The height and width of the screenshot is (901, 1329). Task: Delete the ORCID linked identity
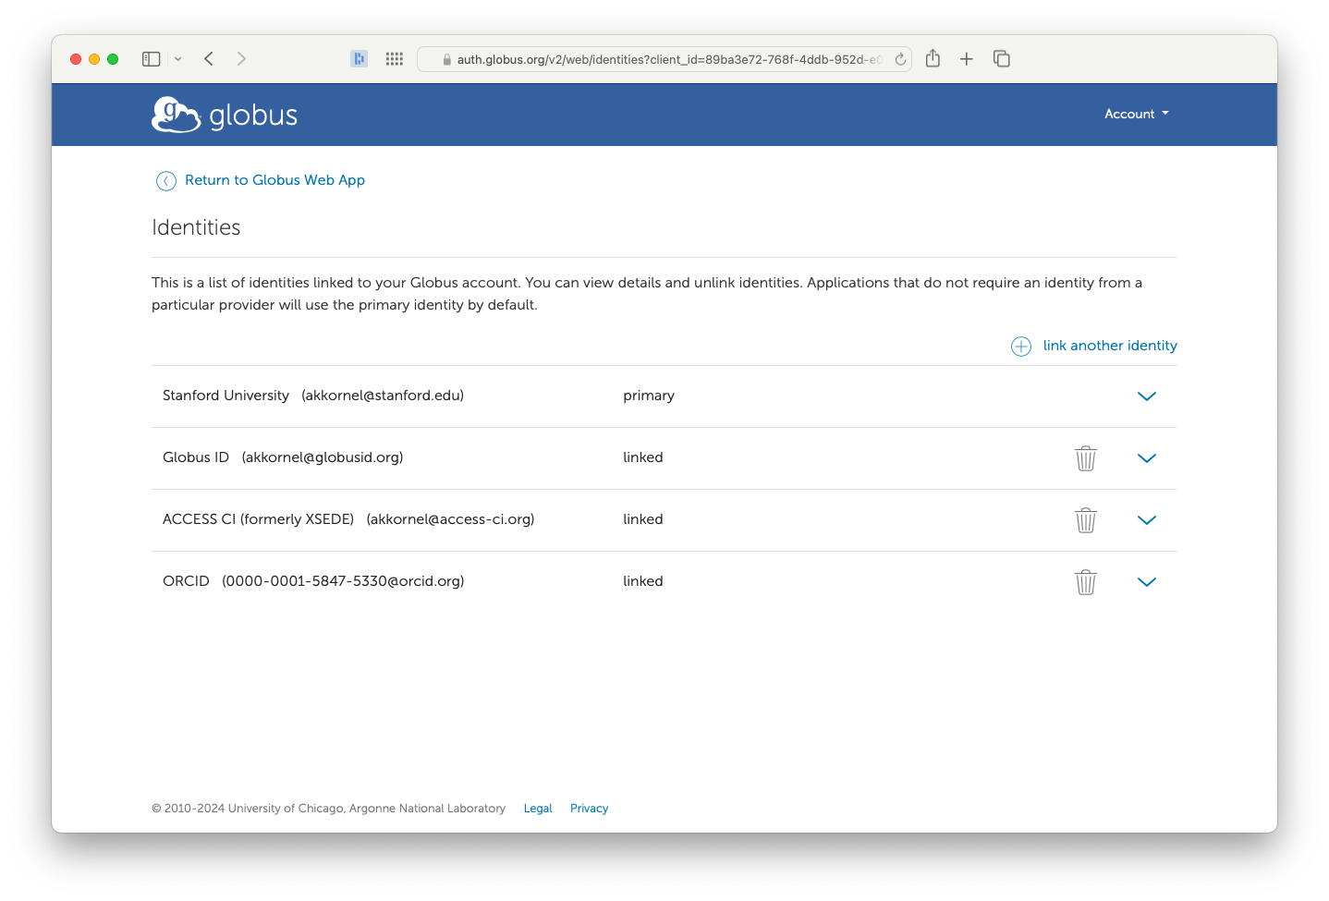[x=1086, y=582]
